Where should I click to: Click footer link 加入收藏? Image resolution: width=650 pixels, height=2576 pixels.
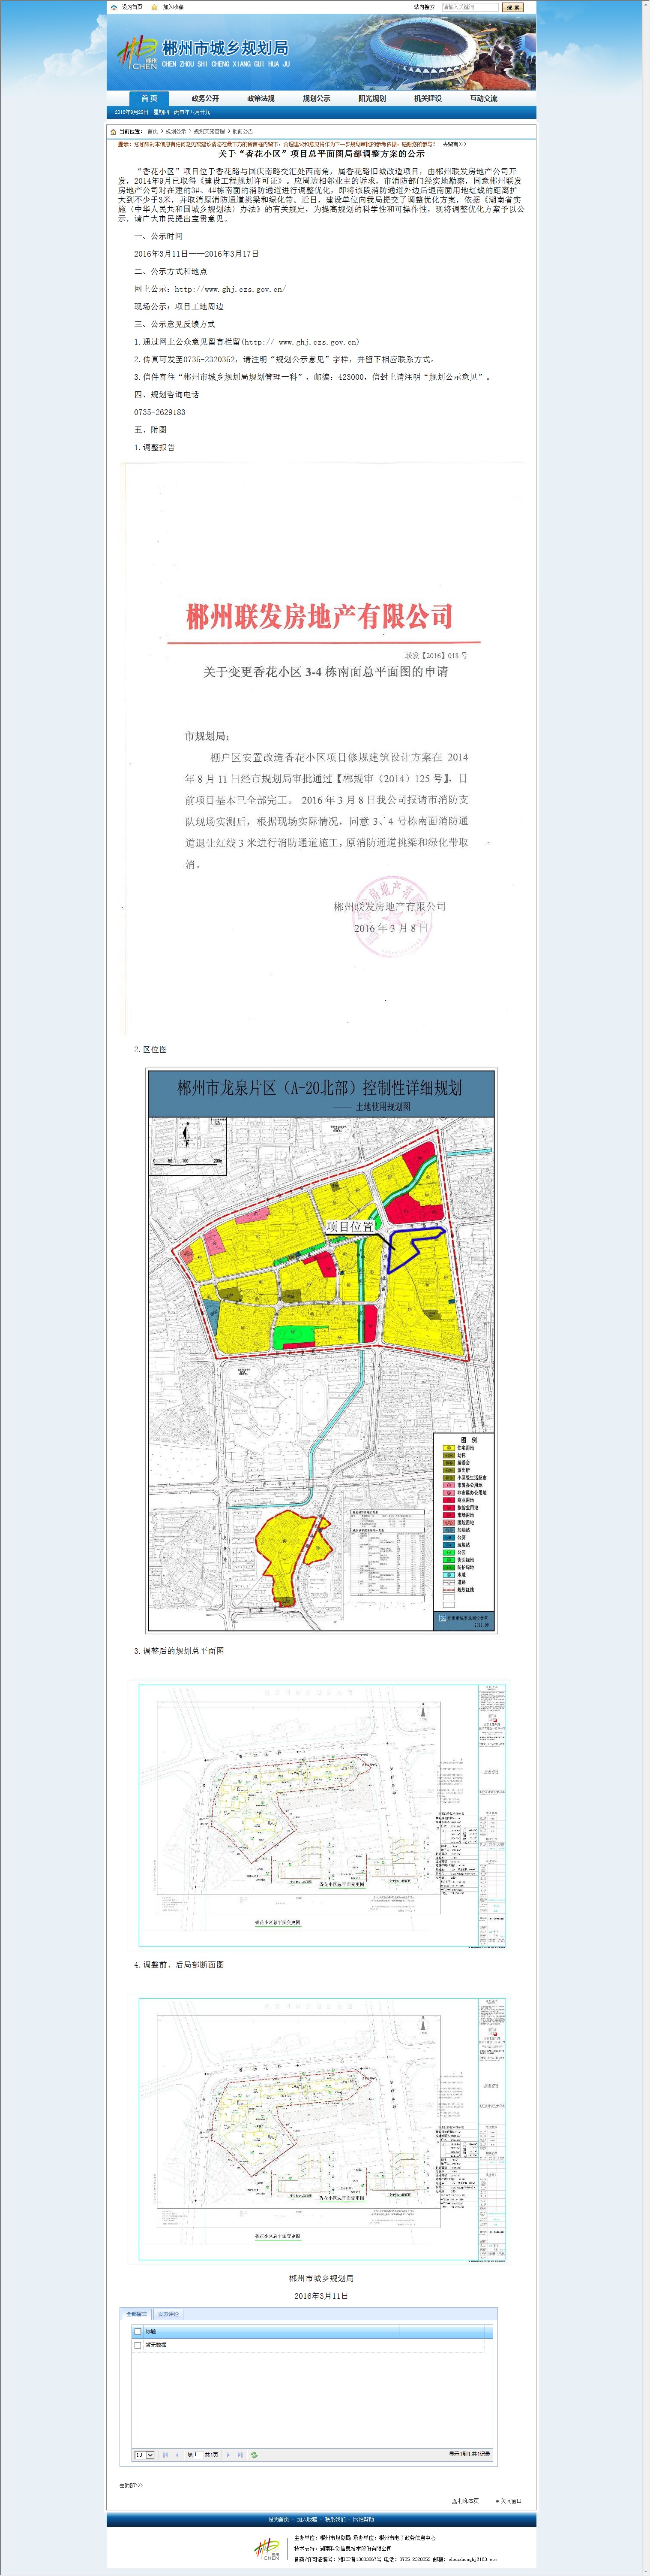tap(306, 2519)
